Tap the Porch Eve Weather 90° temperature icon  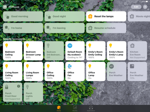coord(111,66)
